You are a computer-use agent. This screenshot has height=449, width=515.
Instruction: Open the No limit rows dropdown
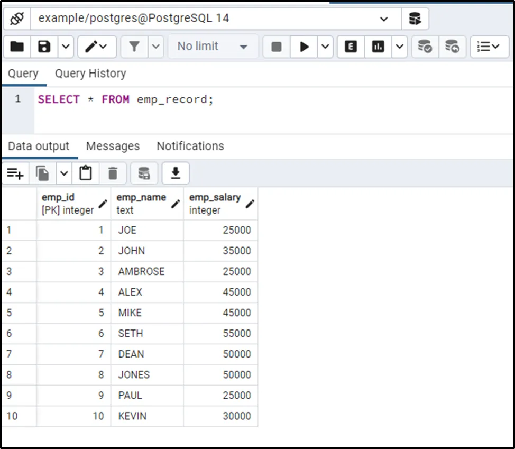tap(213, 47)
